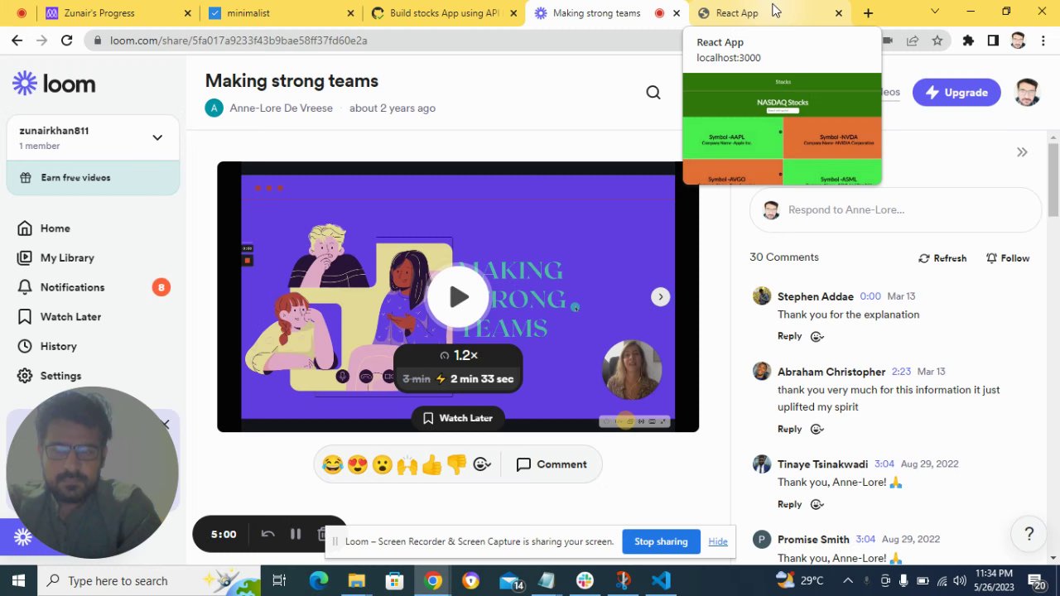Open File Explorer from taskbar

tap(357, 580)
